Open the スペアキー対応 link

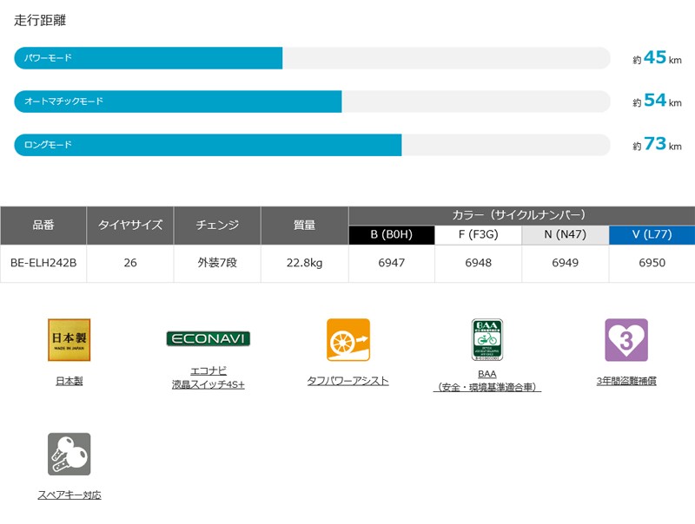point(69,495)
